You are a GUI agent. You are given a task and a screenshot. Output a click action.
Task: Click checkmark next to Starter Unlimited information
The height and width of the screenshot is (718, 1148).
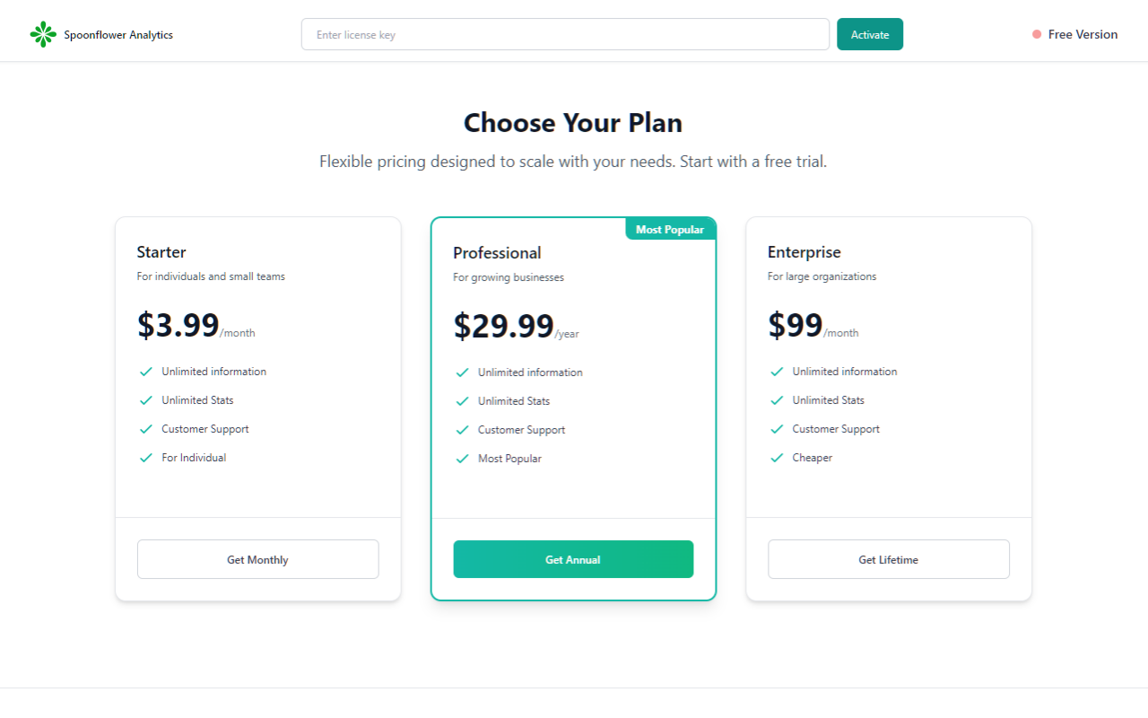[x=146, y=372]
